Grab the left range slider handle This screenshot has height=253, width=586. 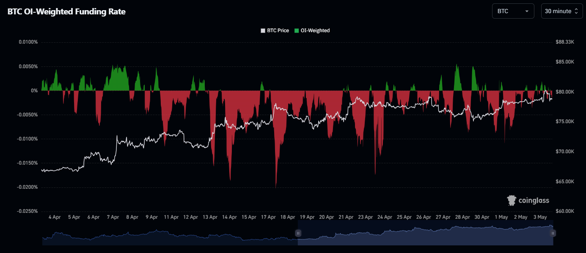click(298, 233)
